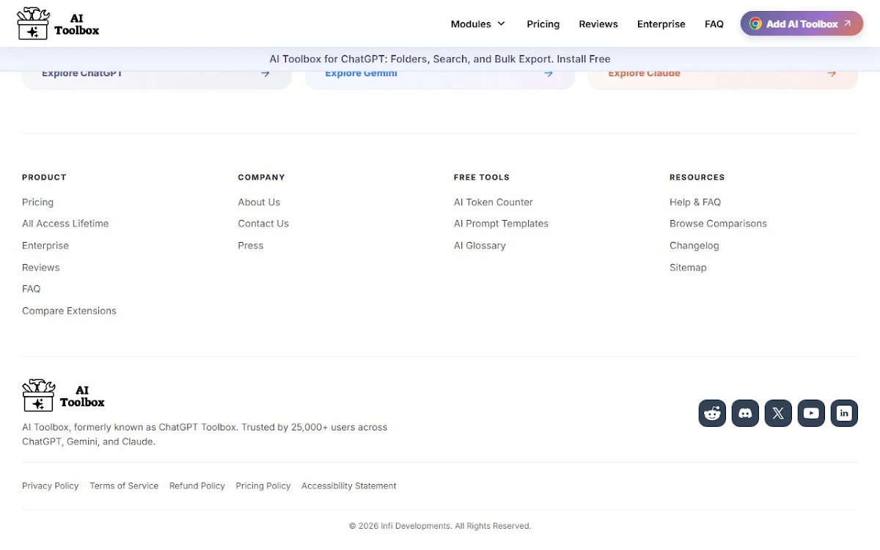
Task: Expand the Modules dropdown menu
Action: click(478, 24)
